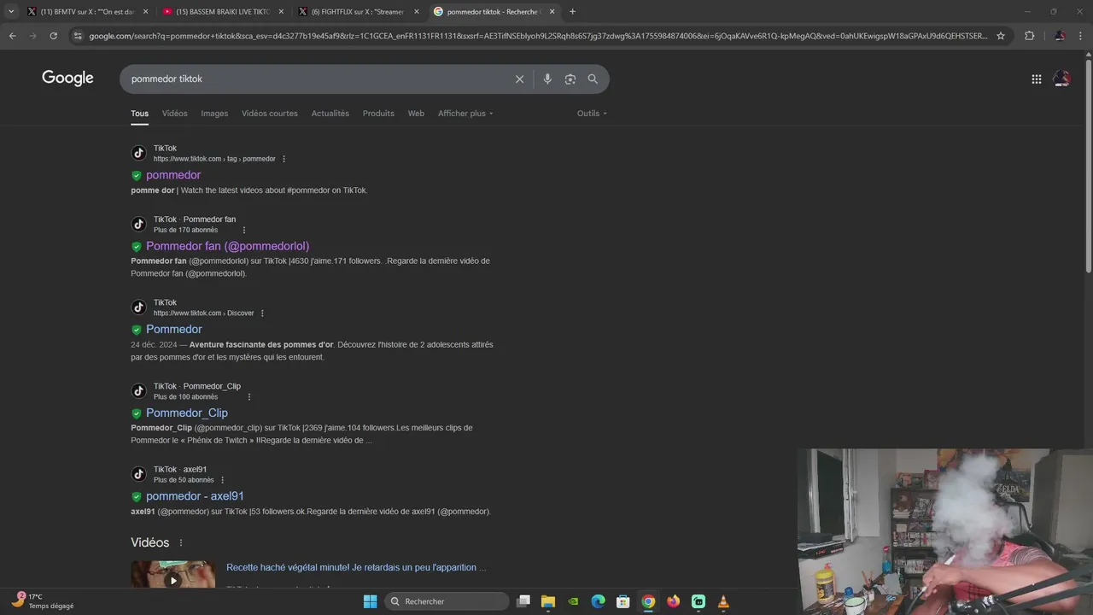
Task: Launch Microsoft Edge from the taskbar
Action: 599,601
